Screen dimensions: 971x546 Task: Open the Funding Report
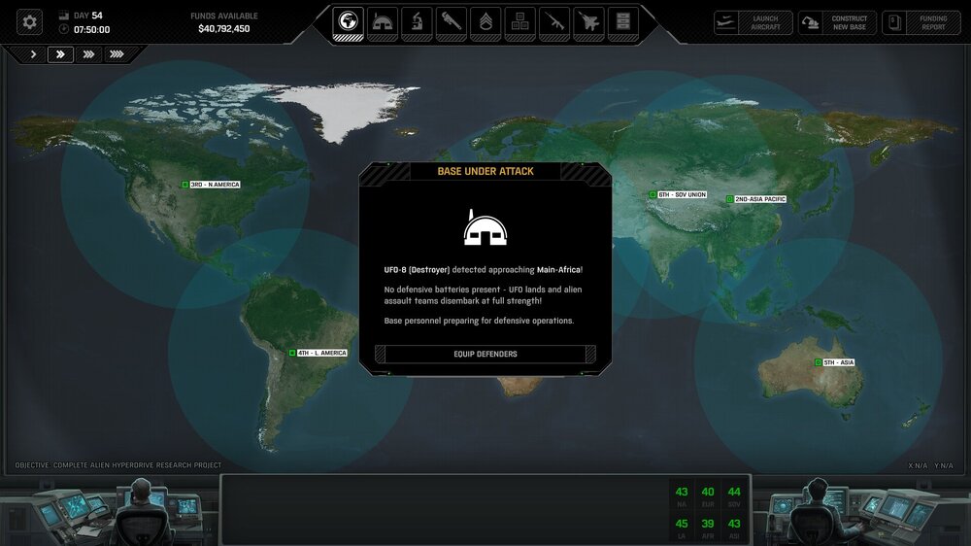(x=921, y=23)
